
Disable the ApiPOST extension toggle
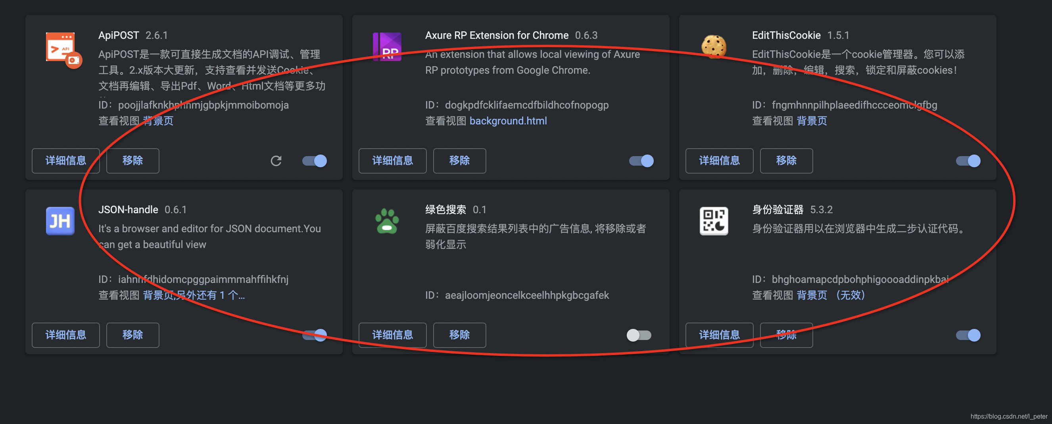[x=315, y=161]
